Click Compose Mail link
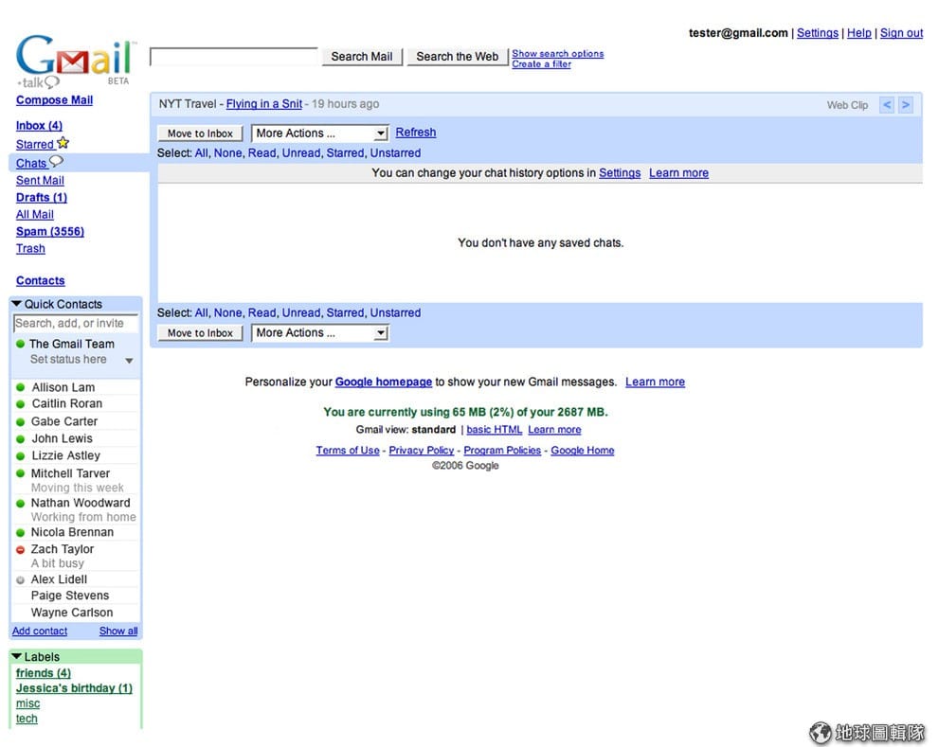 pos(54,99)
